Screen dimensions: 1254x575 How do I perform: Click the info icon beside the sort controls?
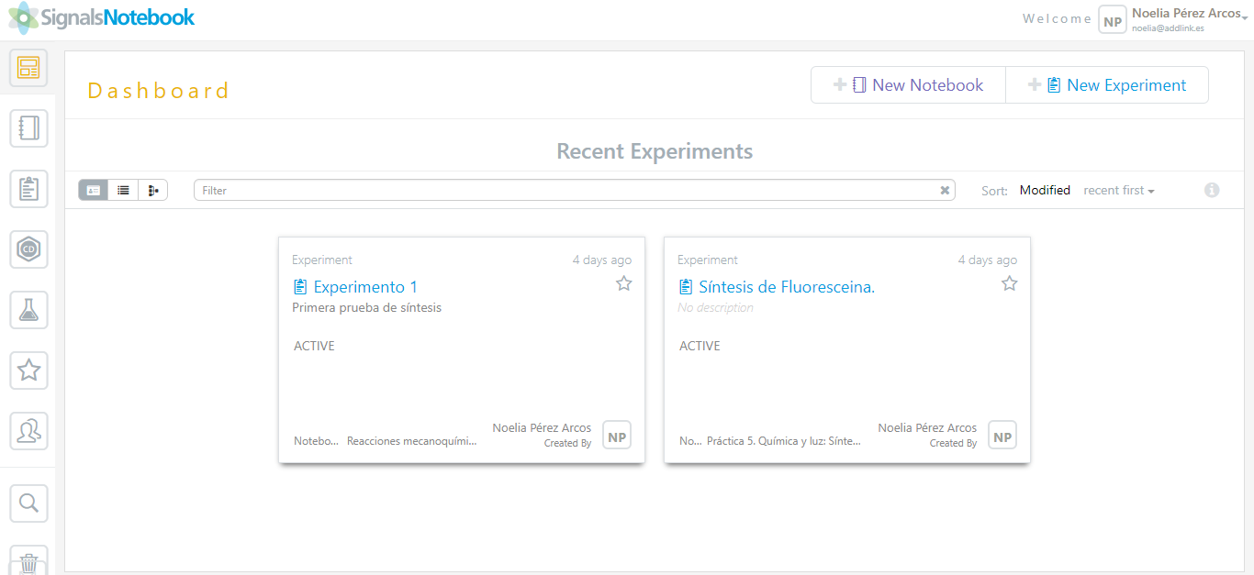pos(1212,190)
